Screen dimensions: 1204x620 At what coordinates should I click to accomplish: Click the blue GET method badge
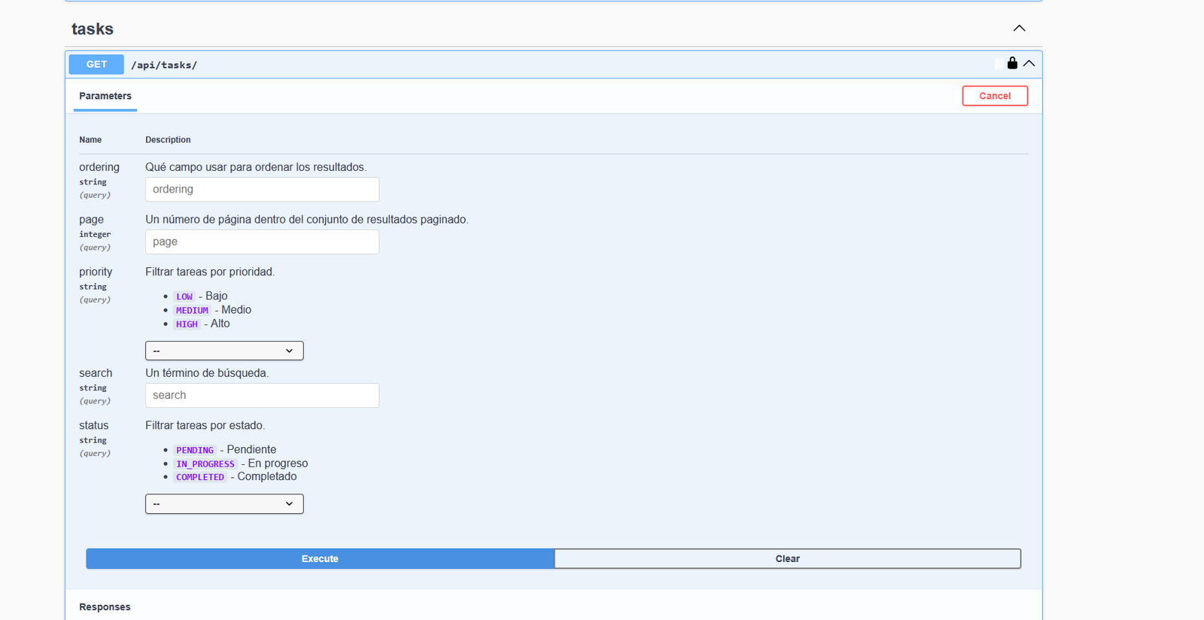pyautogui.click(x=96, y=65)
